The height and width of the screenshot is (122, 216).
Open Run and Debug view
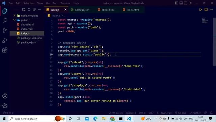coord(5,40)
